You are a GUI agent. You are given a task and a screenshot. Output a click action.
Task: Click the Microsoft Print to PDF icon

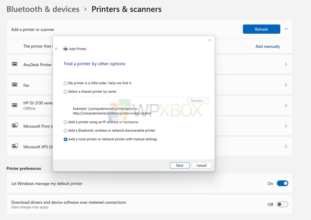tap(15, 126)
